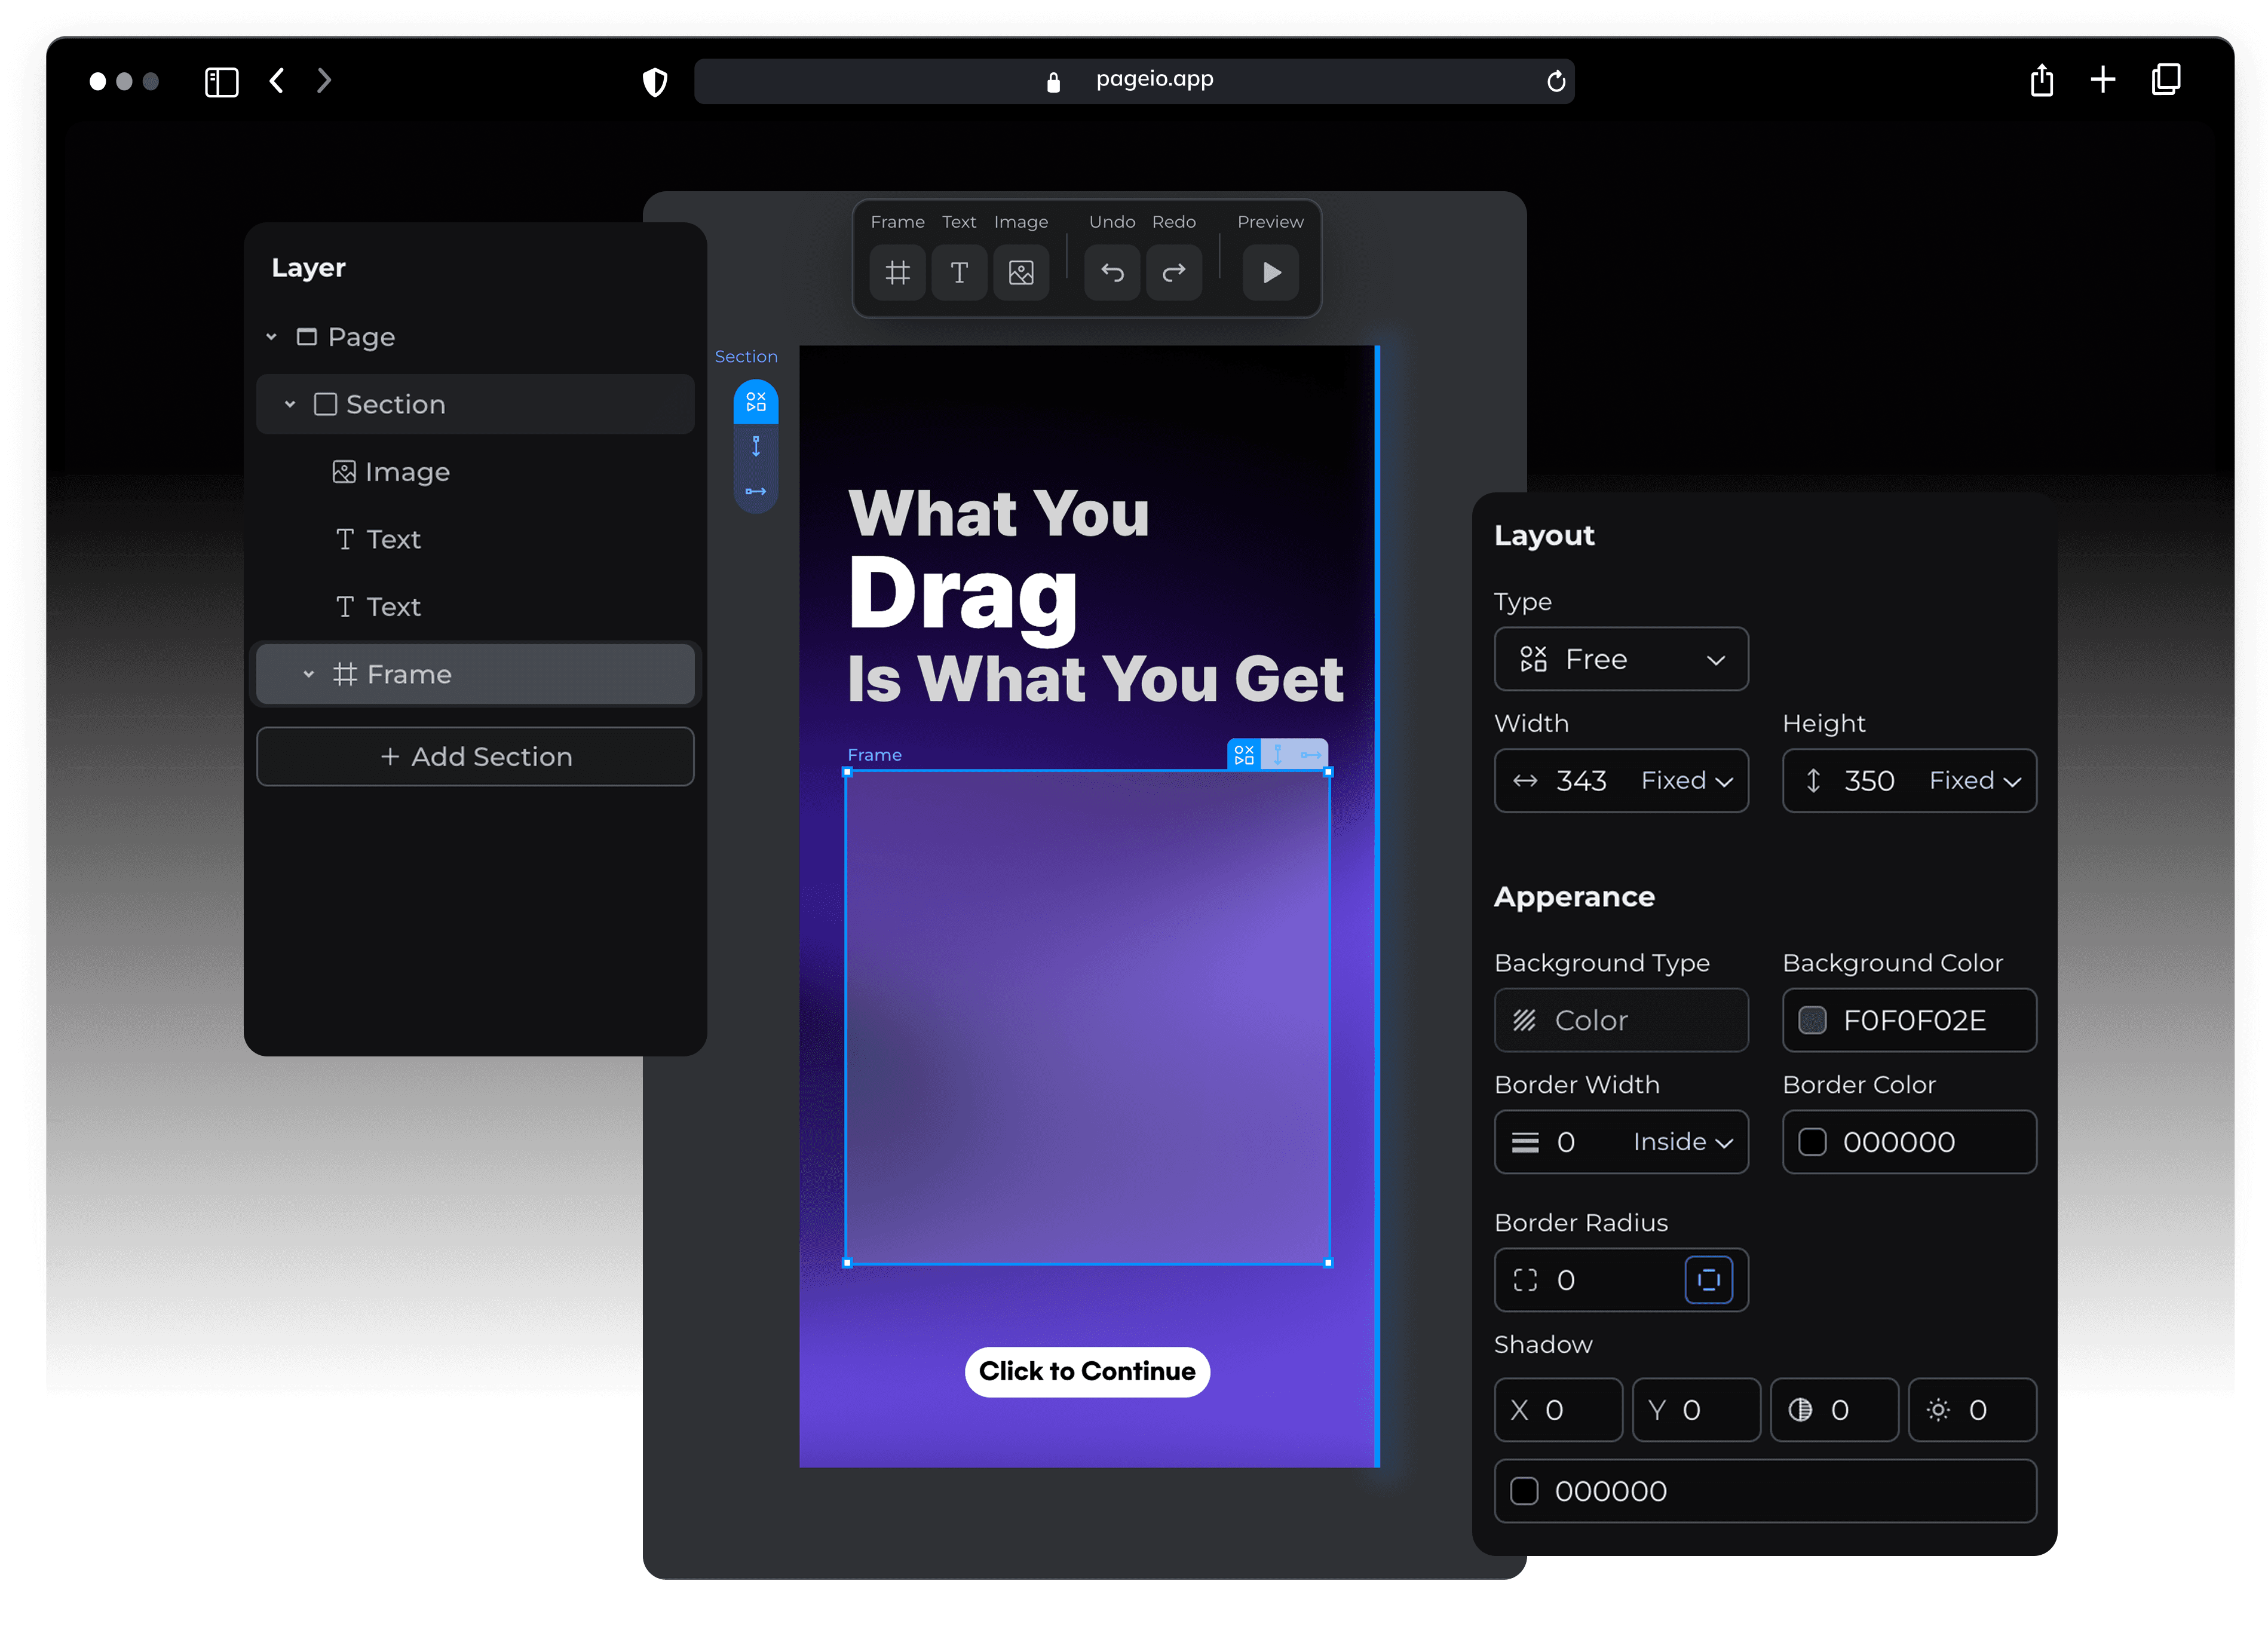2268x1642 pixels.
Task: Go forward in browser history
Action: tap(323, 81)
